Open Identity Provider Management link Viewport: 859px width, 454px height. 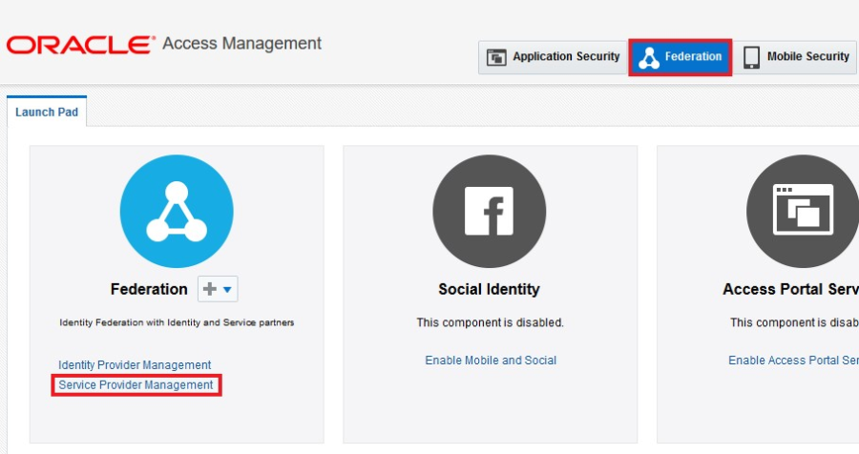coord(135,365)
